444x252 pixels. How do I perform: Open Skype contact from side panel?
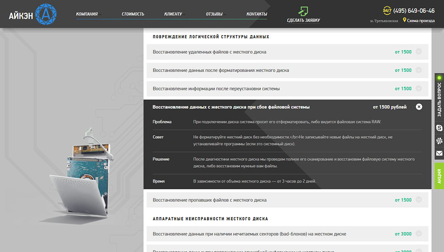pyautogui.click(x=439, y=128)
